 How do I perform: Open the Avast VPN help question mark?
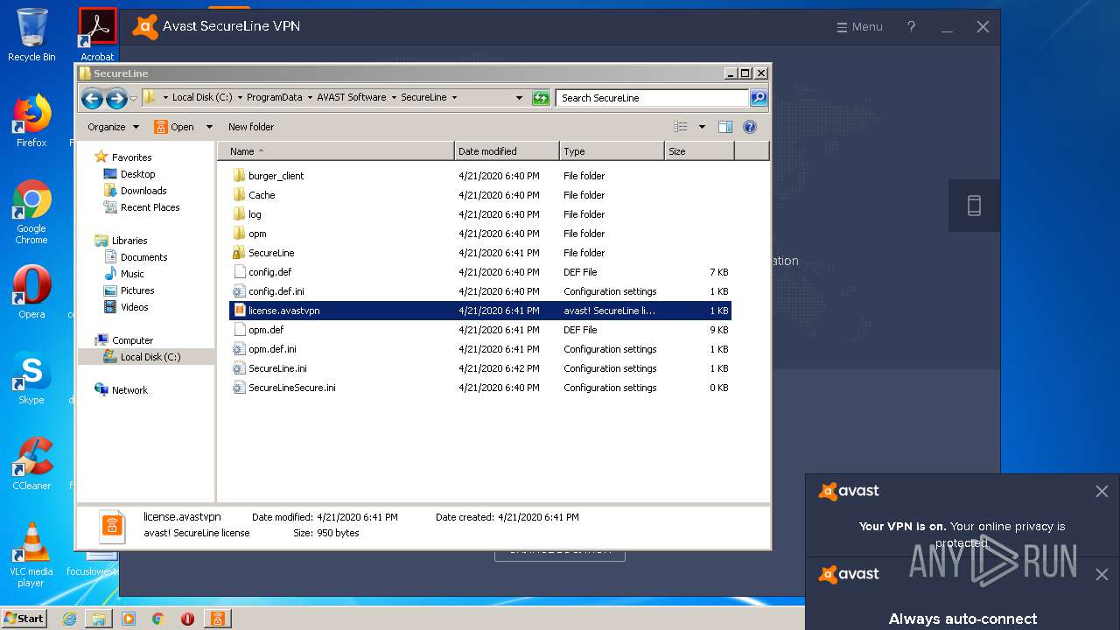[911, 26]
